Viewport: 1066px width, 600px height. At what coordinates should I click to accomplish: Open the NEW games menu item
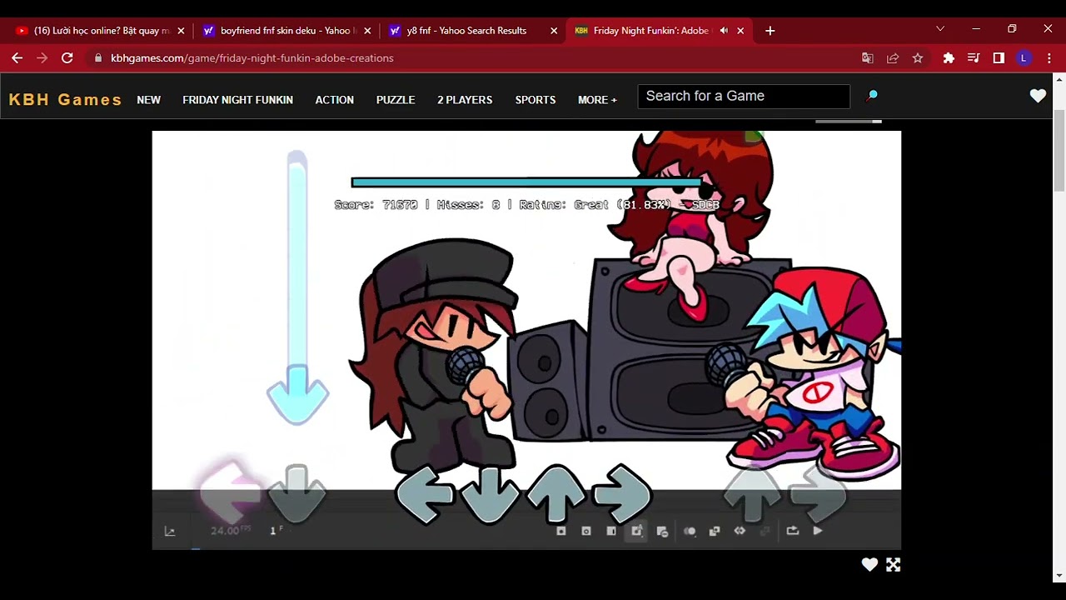tap(149, 100)
